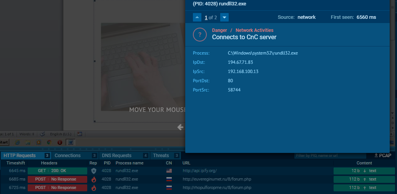Go to next threat with down arrow
Viewport: 397px width, 194px height.
coord(224,17)
